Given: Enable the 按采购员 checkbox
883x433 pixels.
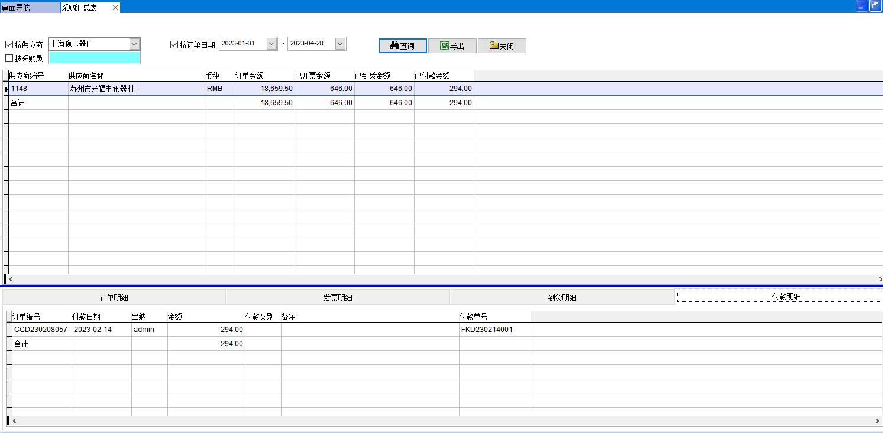Looking at the screenshot, I should [9, 58].
